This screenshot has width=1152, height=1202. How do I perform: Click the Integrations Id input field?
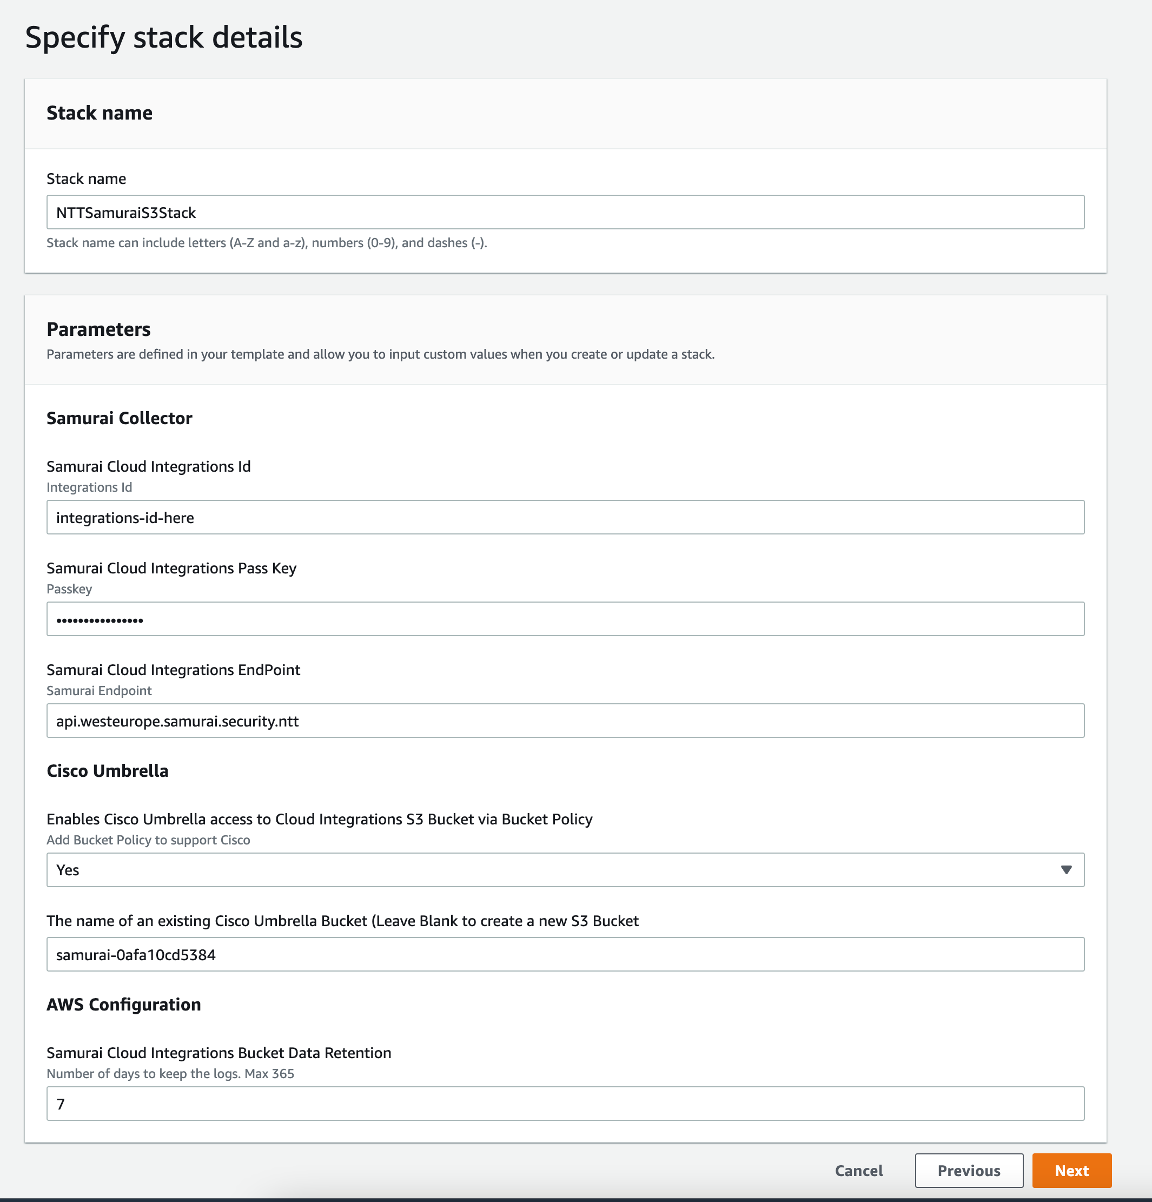[565, 517]
